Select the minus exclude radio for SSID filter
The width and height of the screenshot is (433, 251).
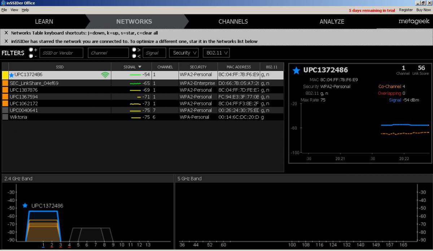[x=31, y=56]
